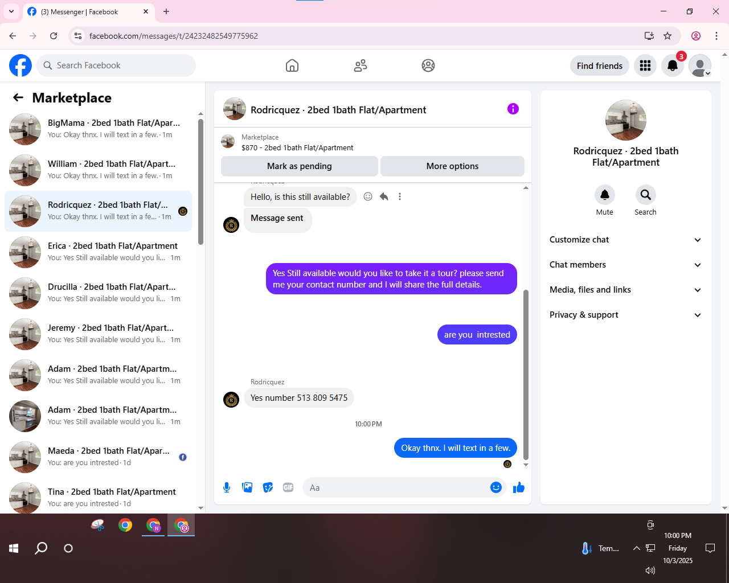Open the Chrome profile icon
The width and height of the screenshot is (729, 583).
click(x=696, y=36)
